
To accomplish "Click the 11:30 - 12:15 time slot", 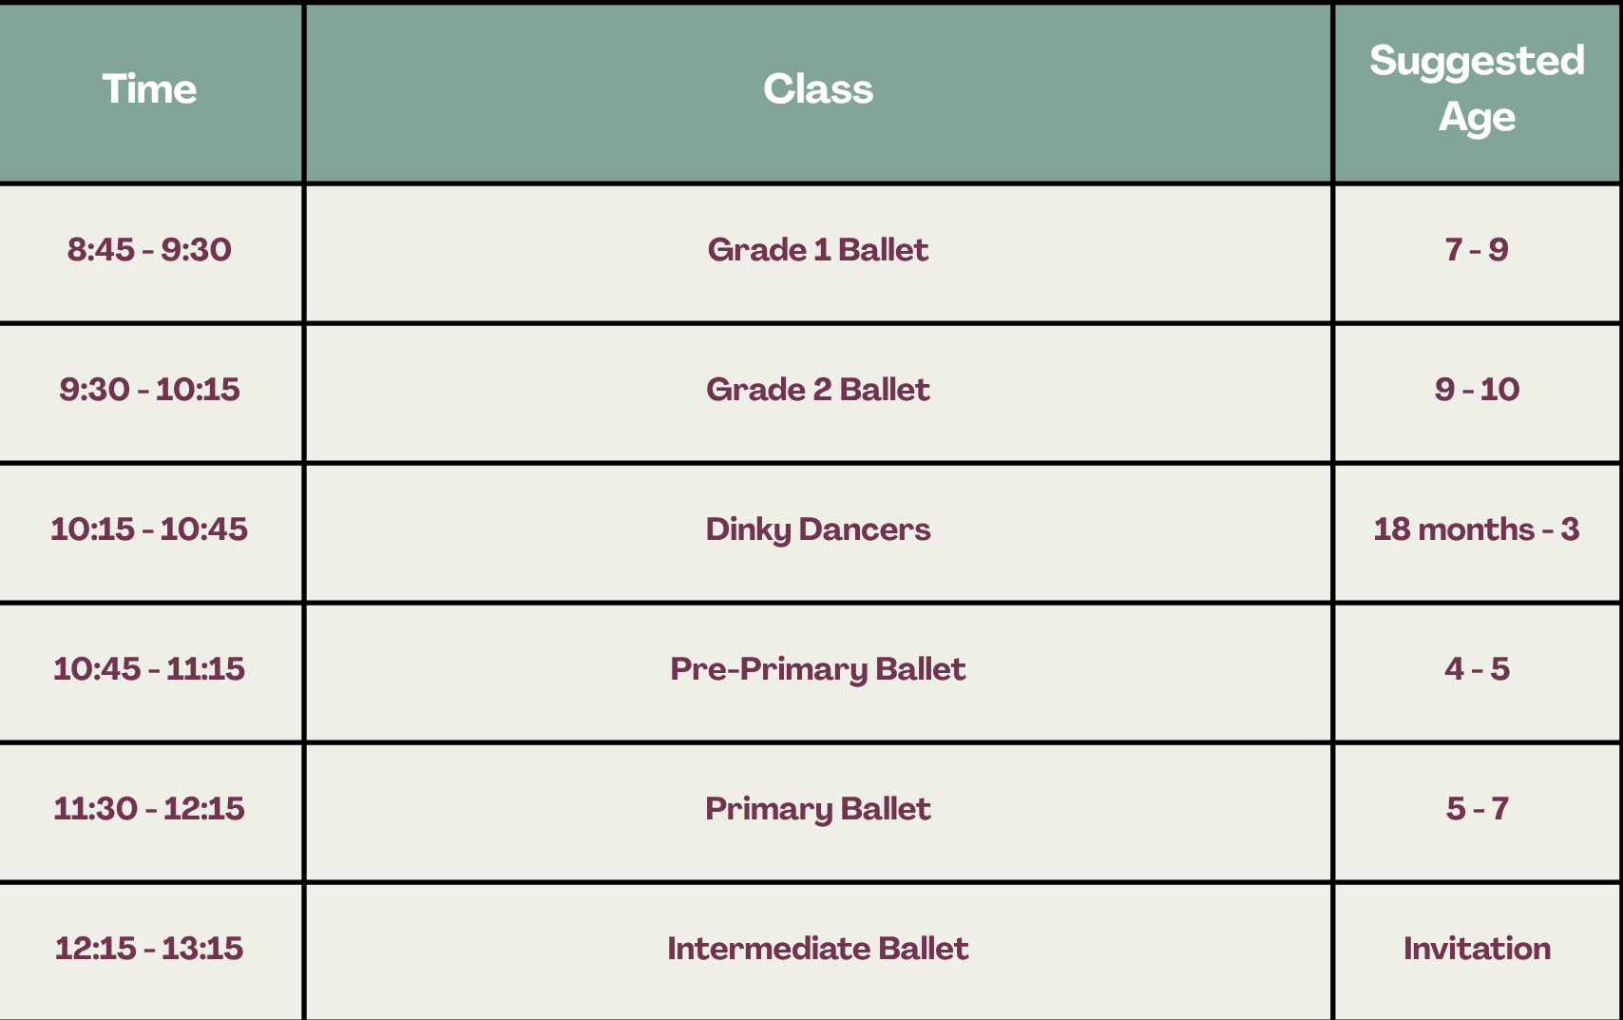I will pyautogui.click(x=149, y=809).
